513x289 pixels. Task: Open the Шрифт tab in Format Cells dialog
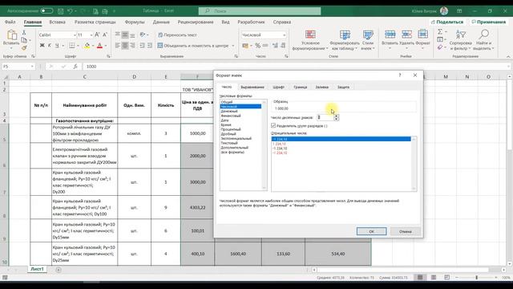point(278,88)
